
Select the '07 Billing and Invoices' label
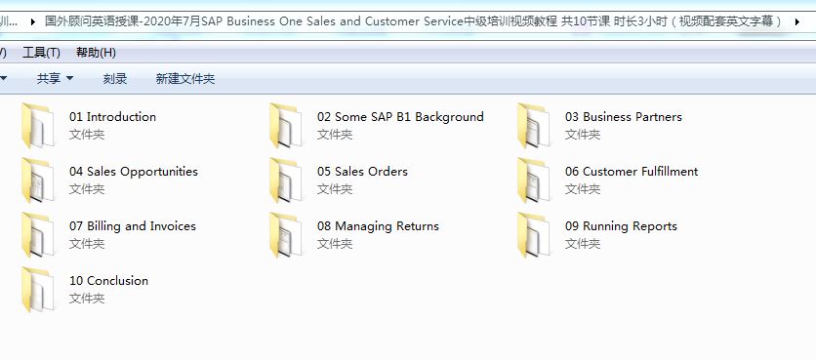(x=133, y=226)
